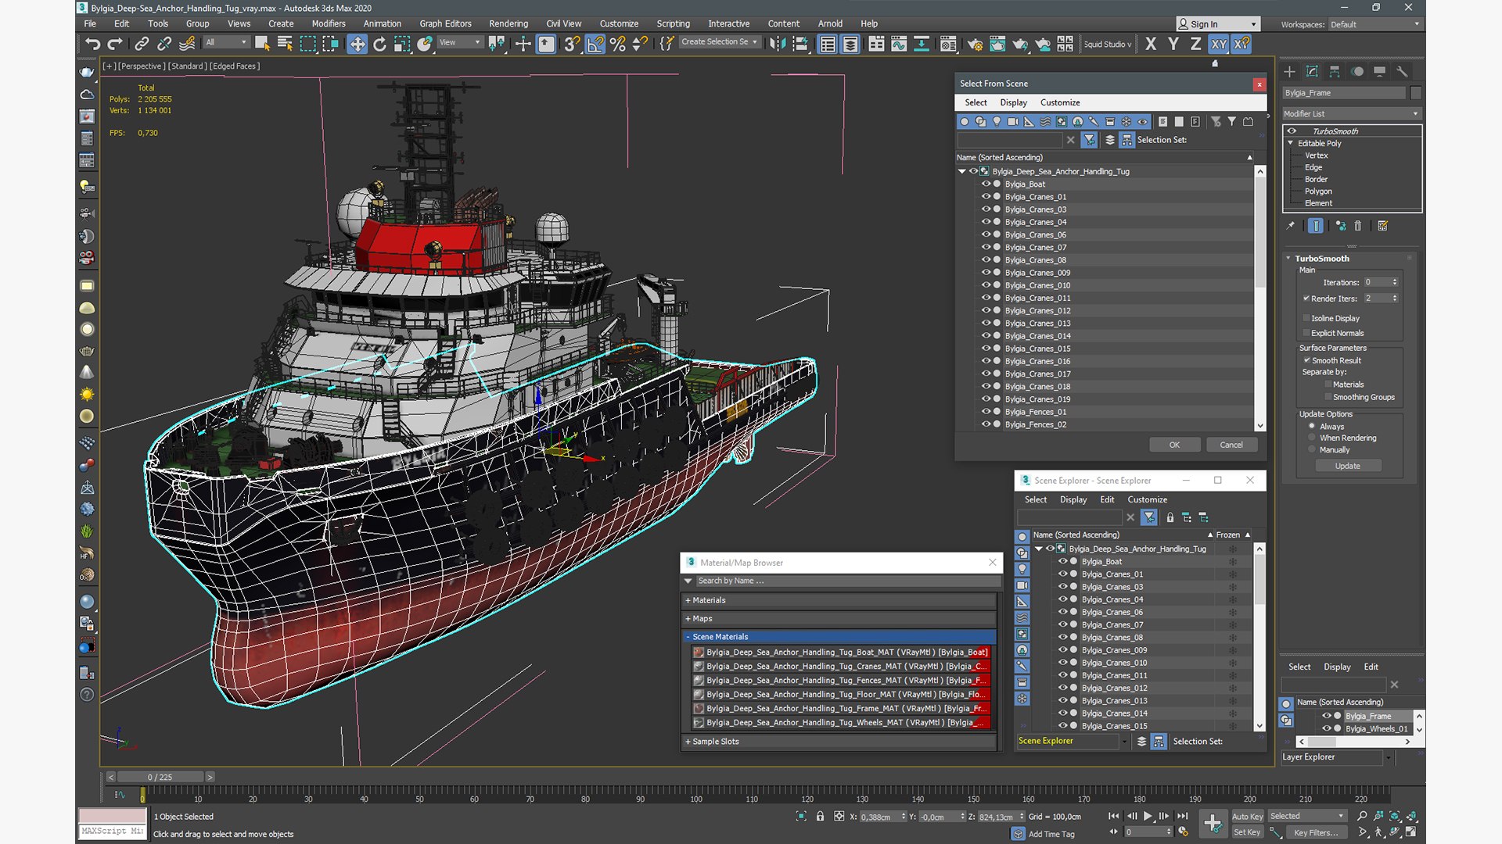Open Render Setup teapot icon
This screenshot has height=844, width=1502.
click(975, 44)
